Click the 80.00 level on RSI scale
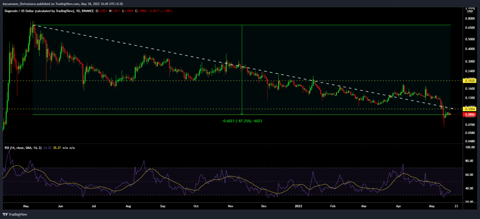This screenshot has width=480, height=219. 470,161
